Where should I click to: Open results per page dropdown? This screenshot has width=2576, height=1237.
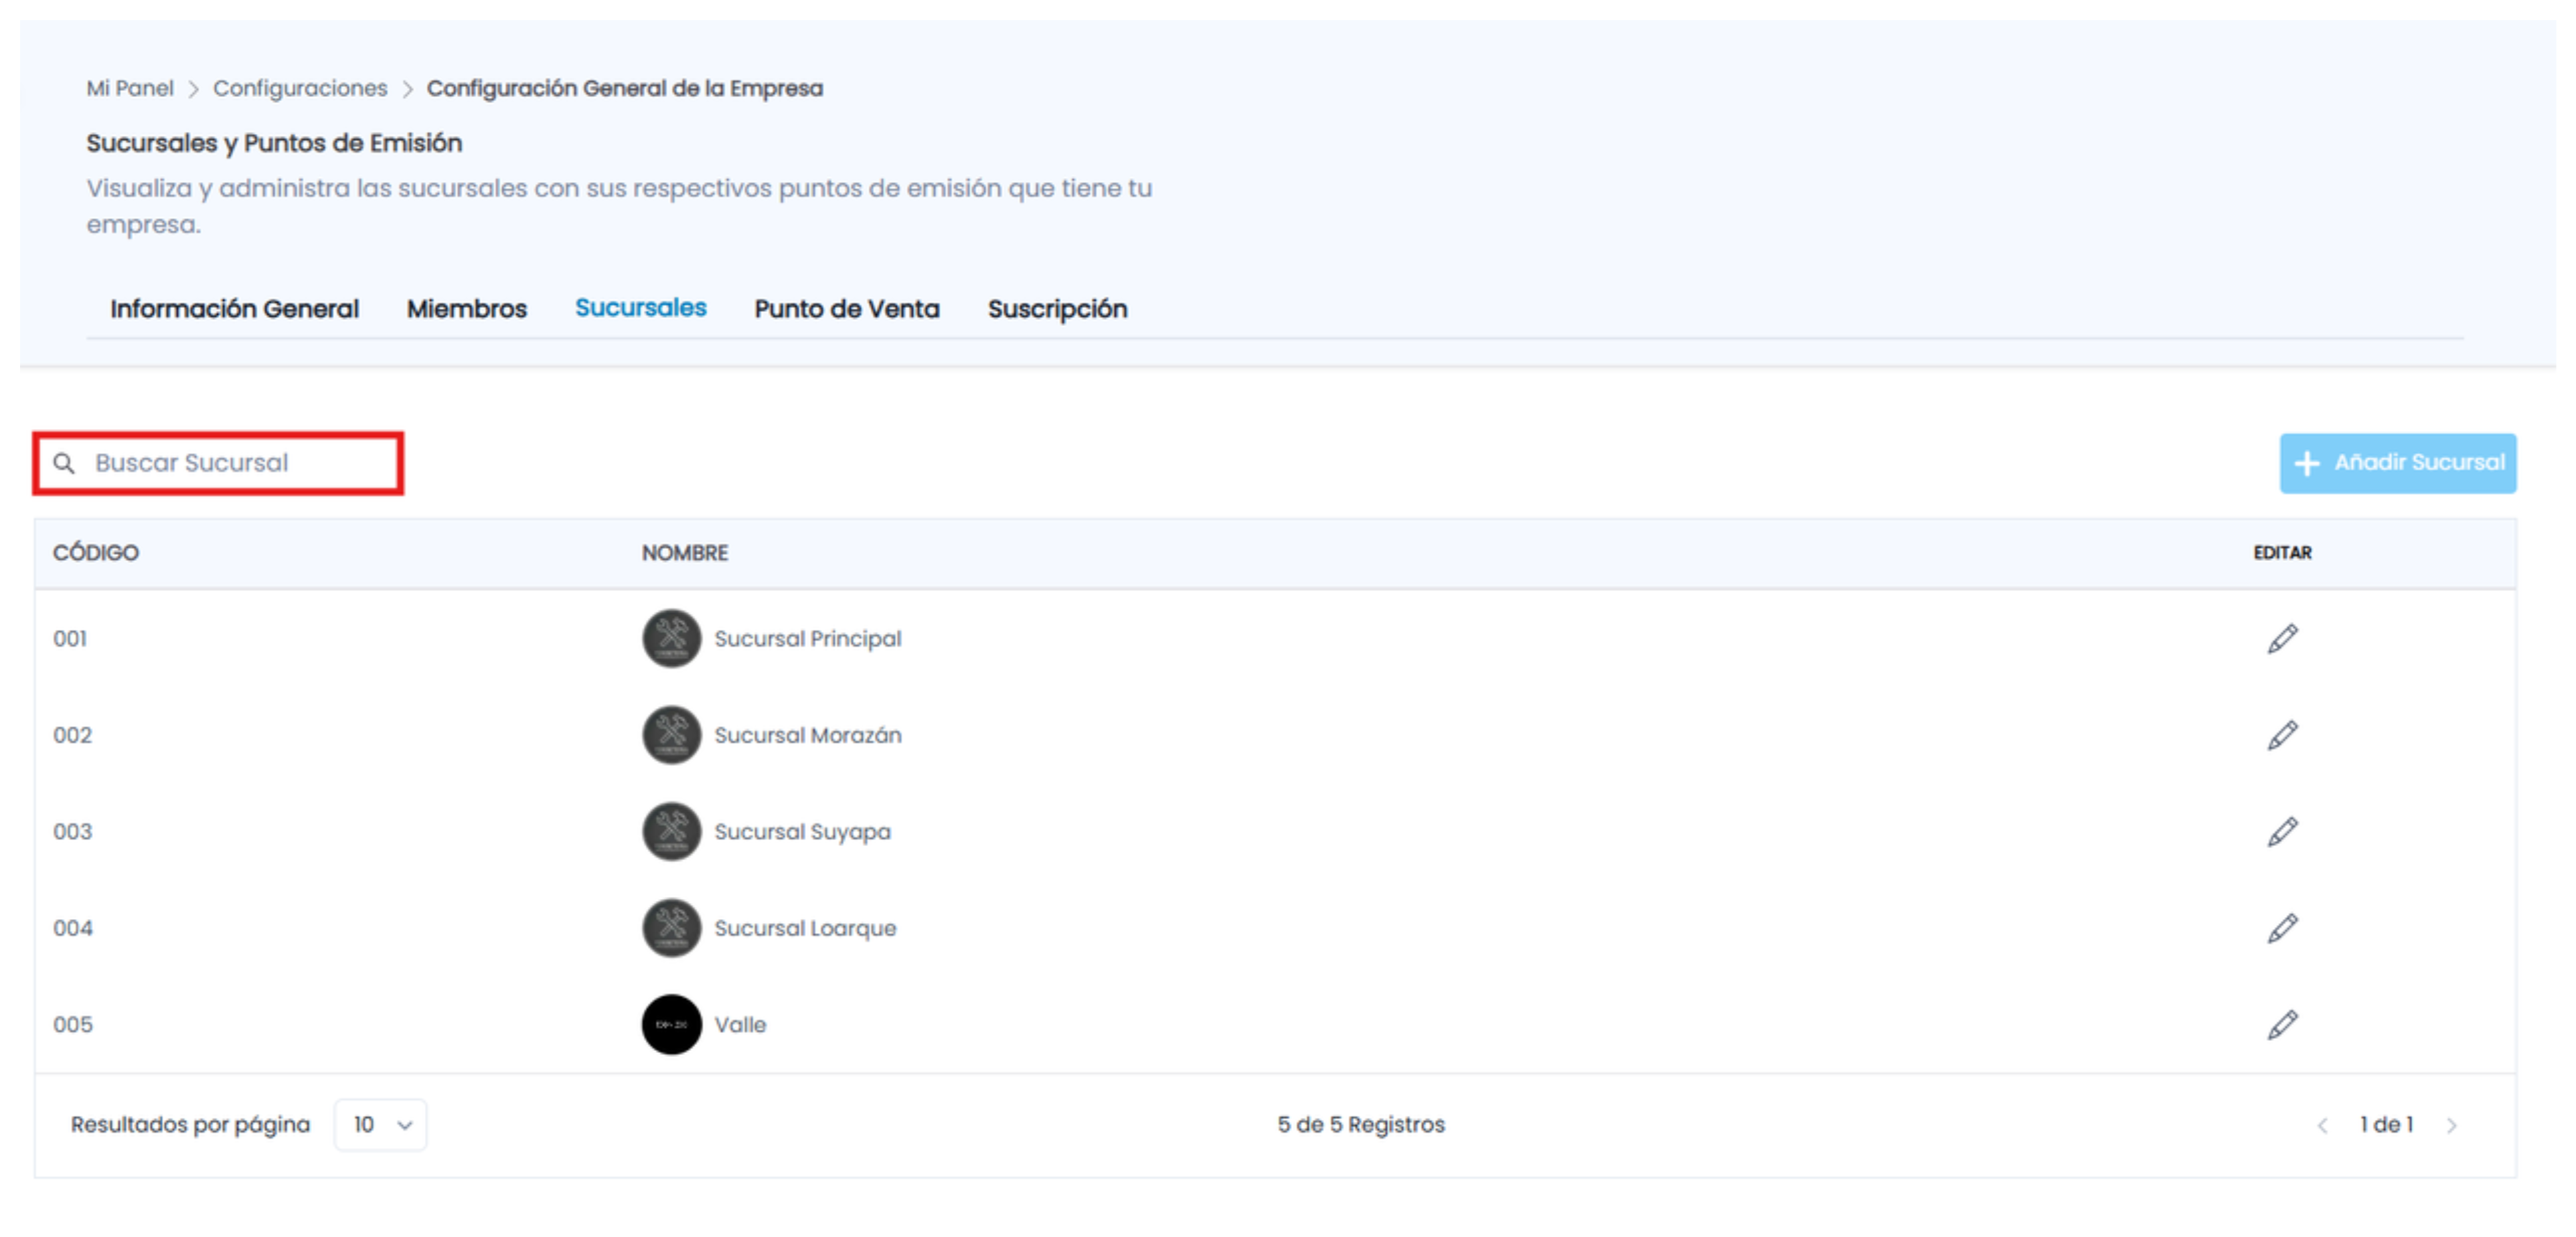coord(381,1125)
